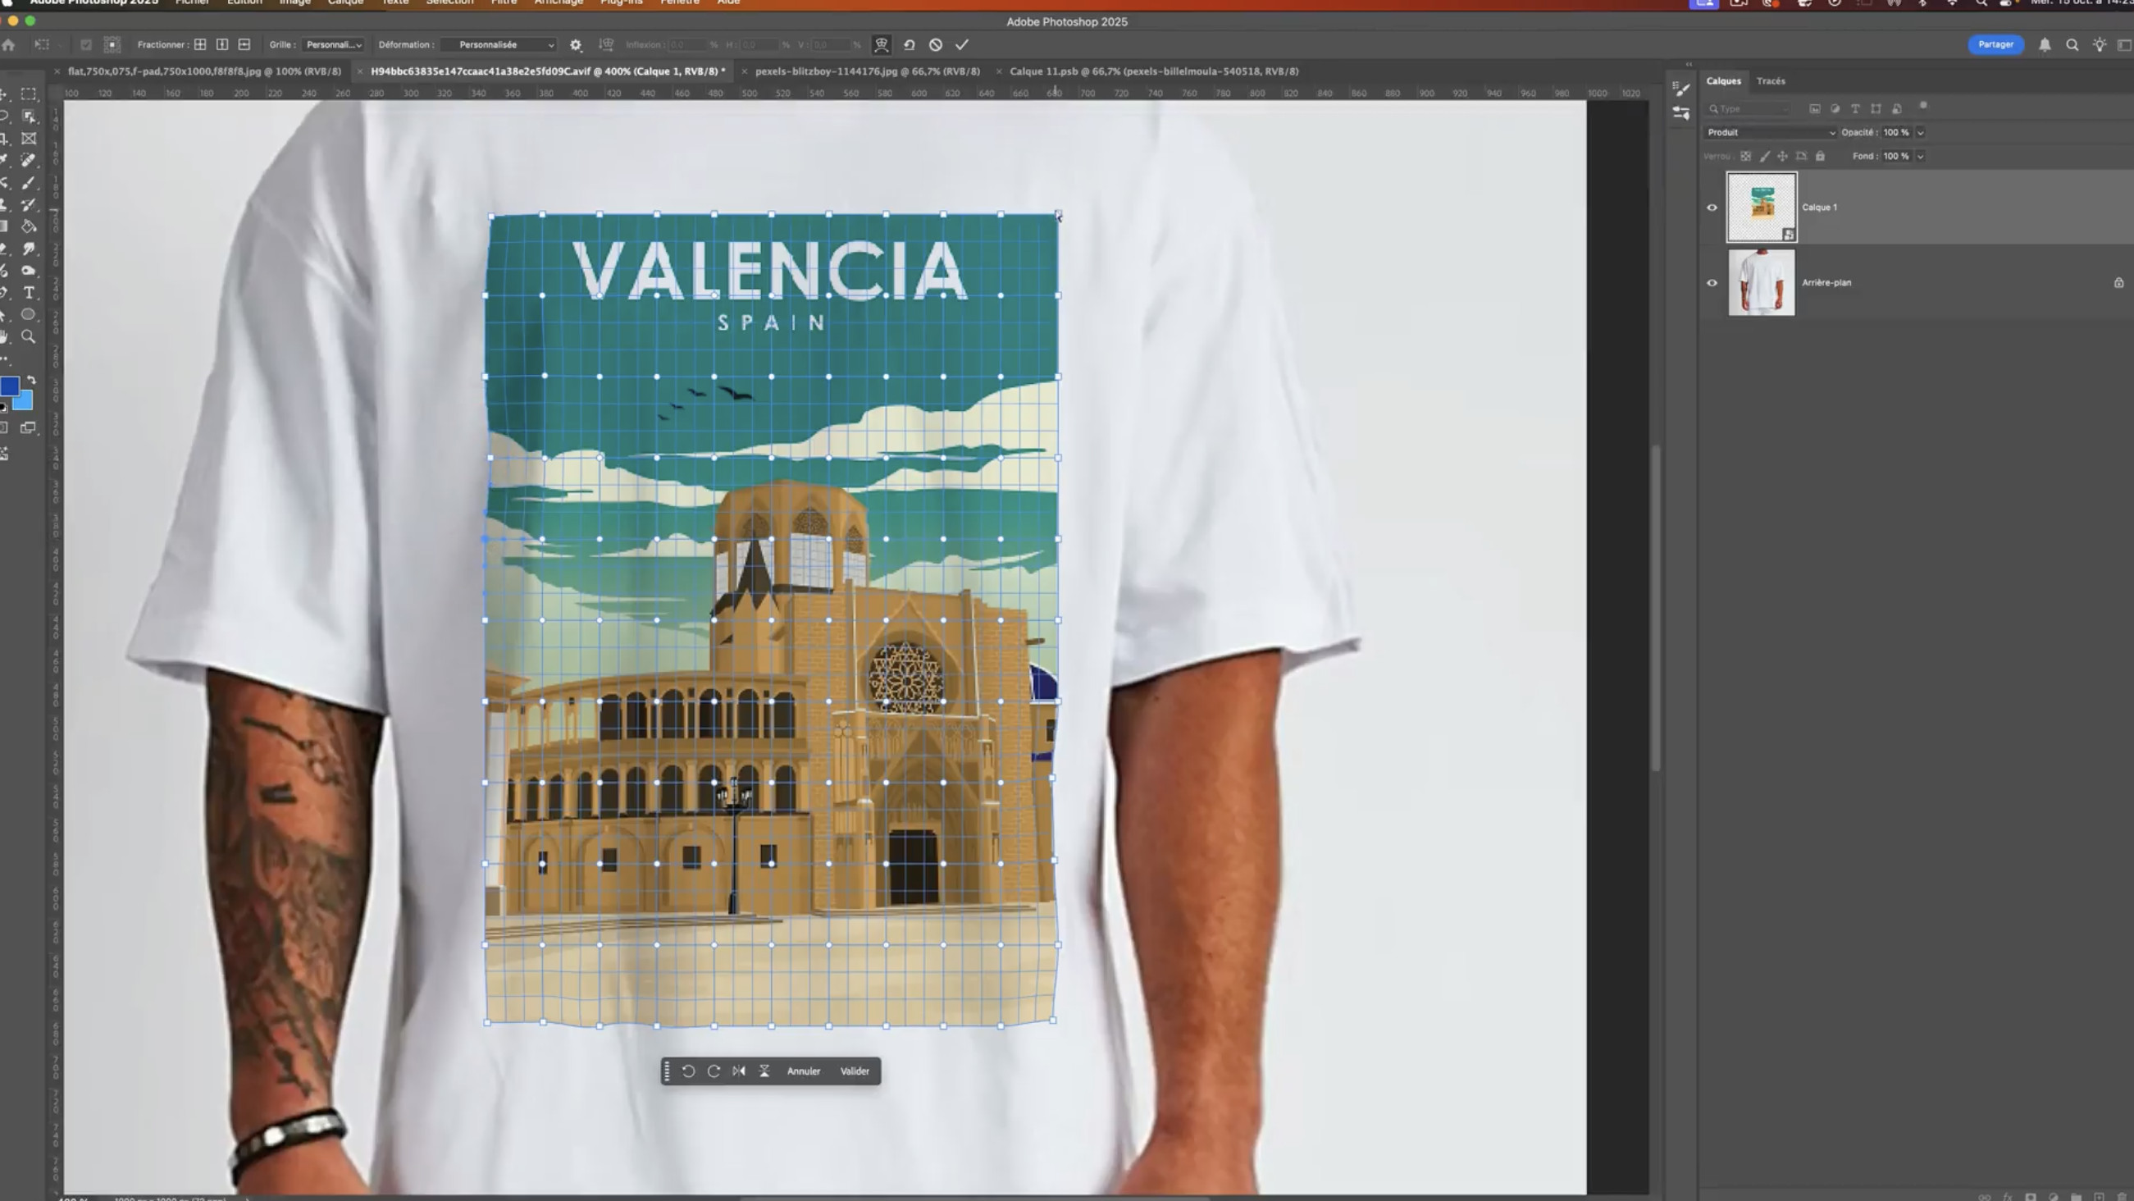
Task: Click the split warp crosswise icon
Action: click(199, 45)
